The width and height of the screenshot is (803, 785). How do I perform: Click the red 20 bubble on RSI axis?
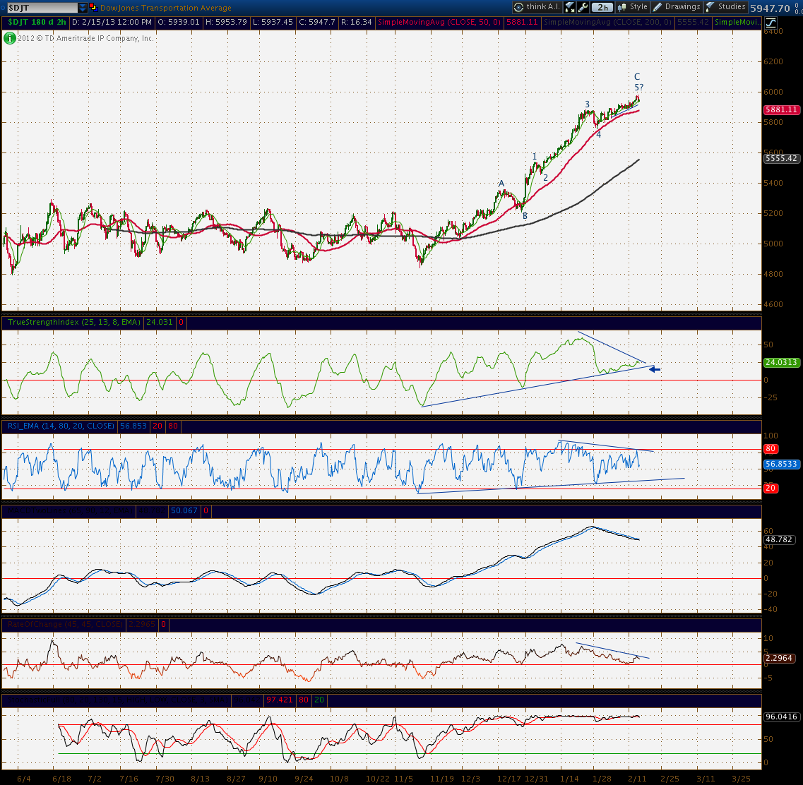[x=771, y=489]
